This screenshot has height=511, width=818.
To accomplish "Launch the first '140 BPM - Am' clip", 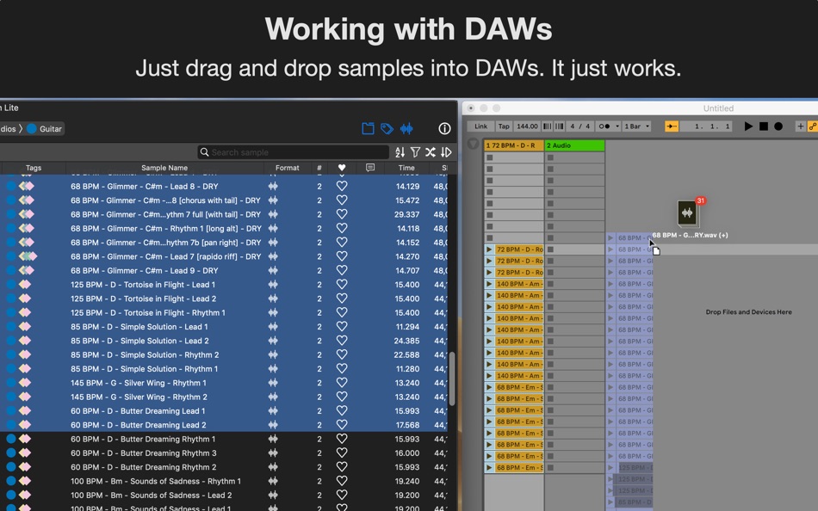I will (489, 284).
